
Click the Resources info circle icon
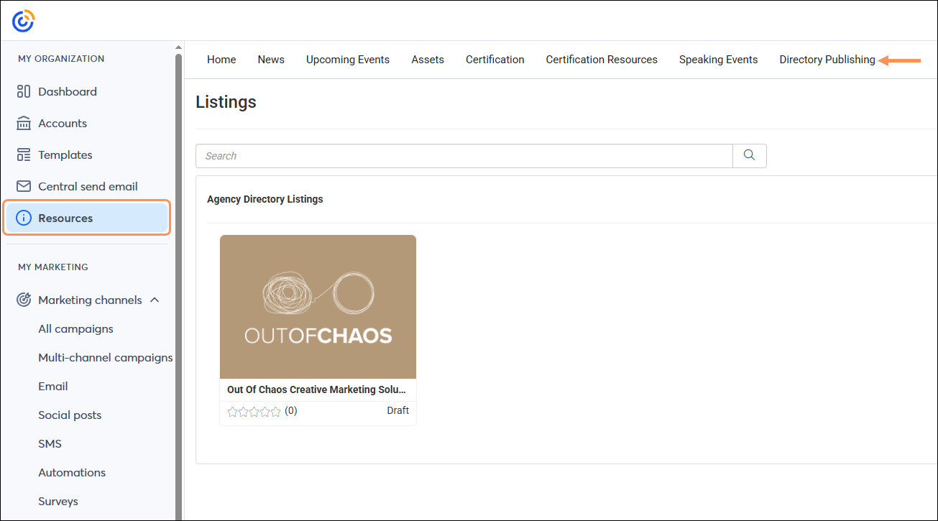point(24,218)
